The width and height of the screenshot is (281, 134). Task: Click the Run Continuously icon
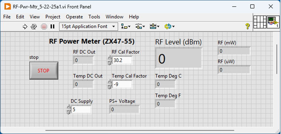click(34, 27)
